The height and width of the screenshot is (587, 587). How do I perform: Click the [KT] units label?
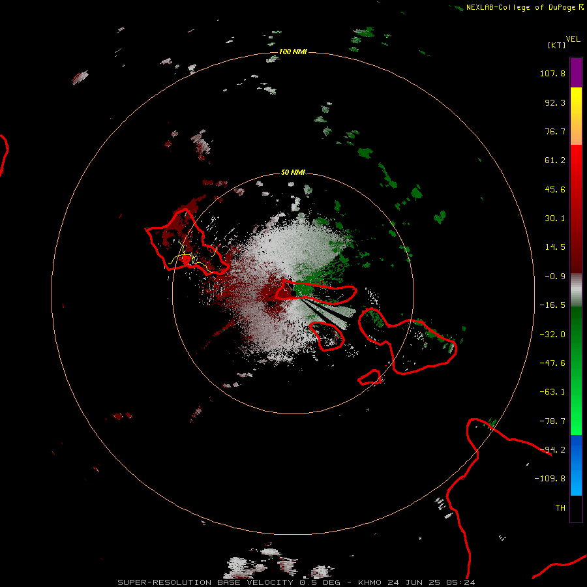click(x=556, y=45)
